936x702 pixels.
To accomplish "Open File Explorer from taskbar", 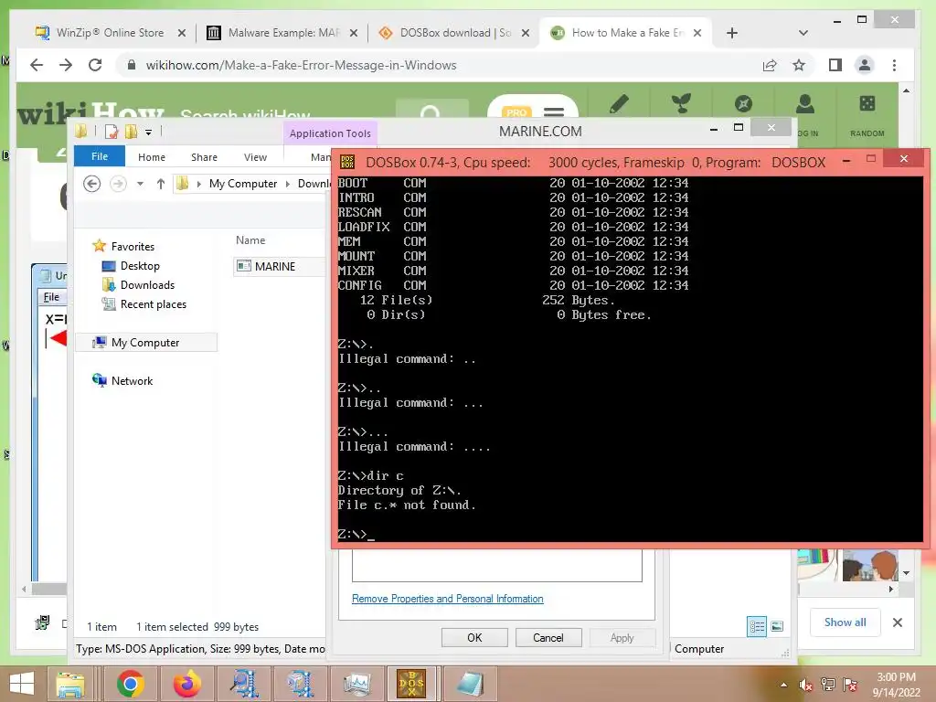I will 70,684.
